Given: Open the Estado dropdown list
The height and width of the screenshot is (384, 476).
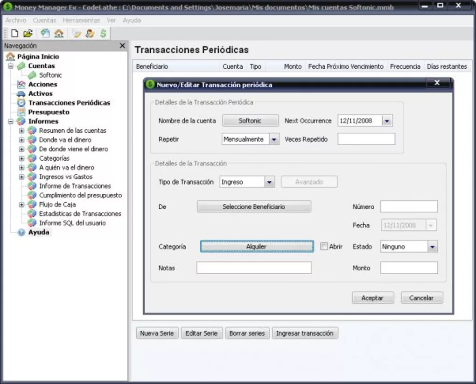Looking at the screenshot, I should pyautogui.click(x=432, y=247).
